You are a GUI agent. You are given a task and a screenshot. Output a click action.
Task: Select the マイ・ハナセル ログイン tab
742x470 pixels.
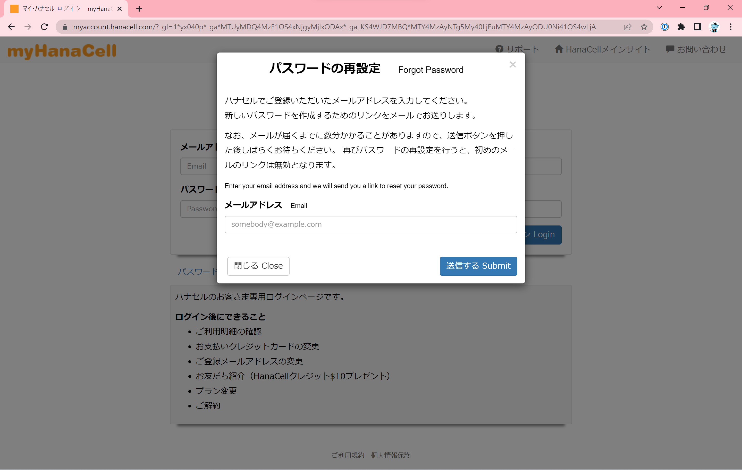pyautogui.click(x=62, y=8)
